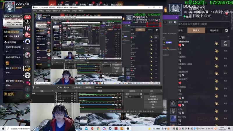Image resolution: width=233 pixels, height=131 pixels.
Task: Click the Windows taskbar search box
Action: pos(18,129)
